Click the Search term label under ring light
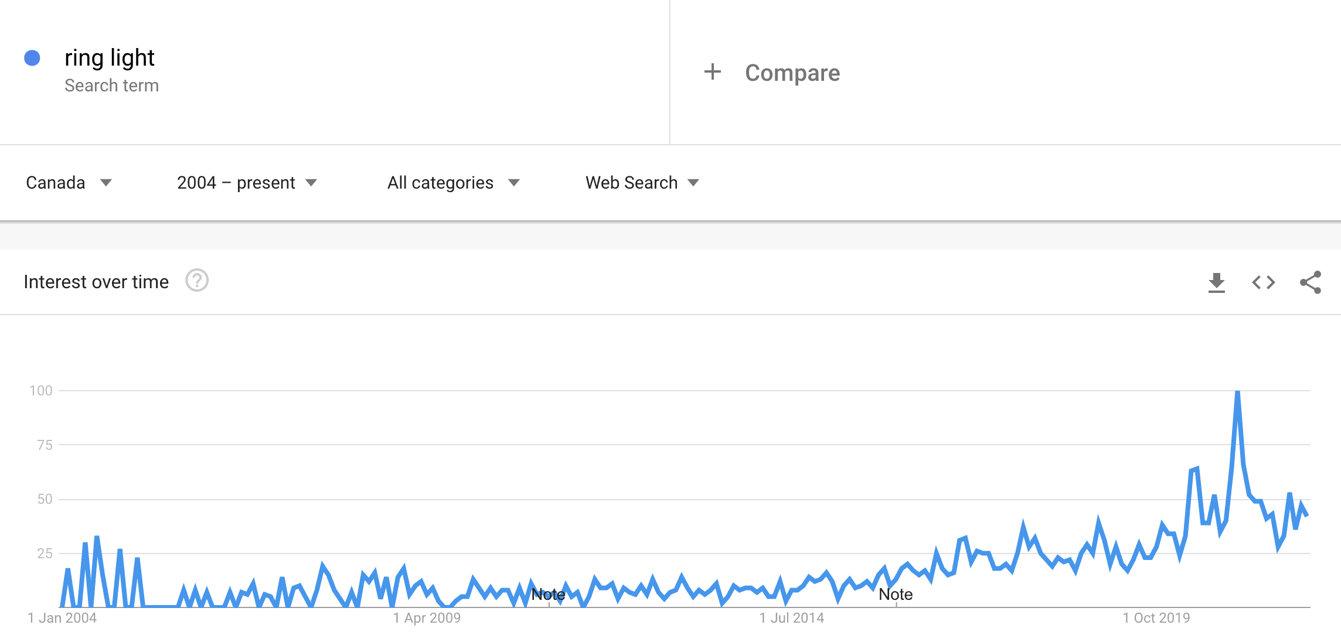 111,86
